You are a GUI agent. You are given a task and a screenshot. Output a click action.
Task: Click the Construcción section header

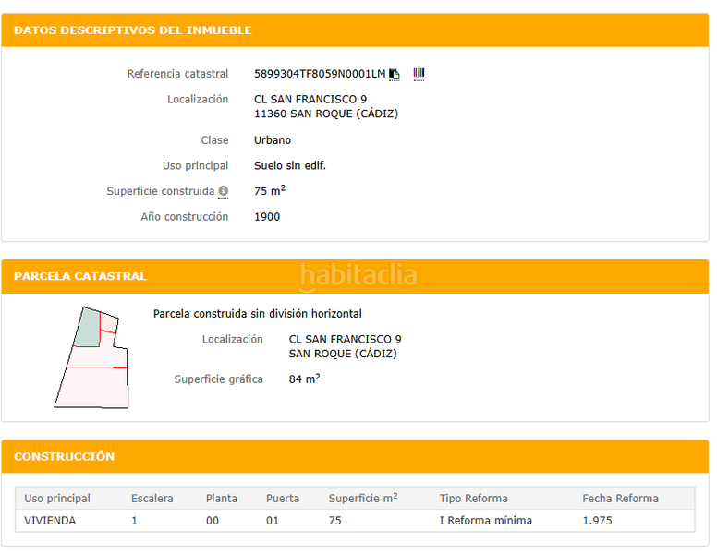65,456
